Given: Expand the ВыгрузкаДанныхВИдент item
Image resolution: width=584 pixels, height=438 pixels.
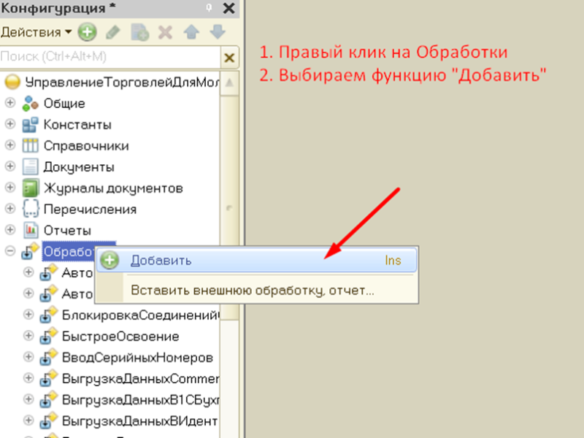Looking at the screenshot, I should click(x=28, y=420).
